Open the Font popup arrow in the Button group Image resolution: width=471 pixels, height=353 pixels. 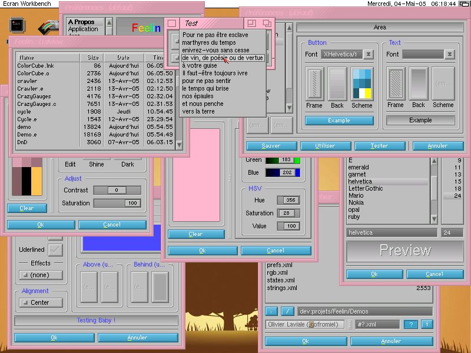(369, 54)
